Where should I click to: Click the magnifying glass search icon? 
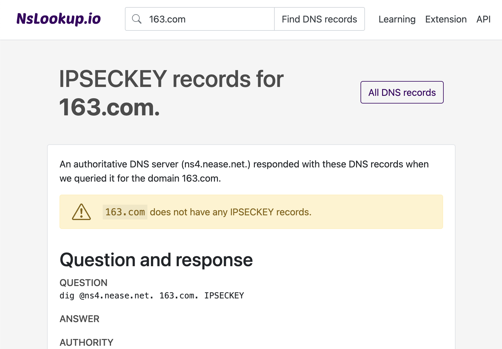pos(137,19)
